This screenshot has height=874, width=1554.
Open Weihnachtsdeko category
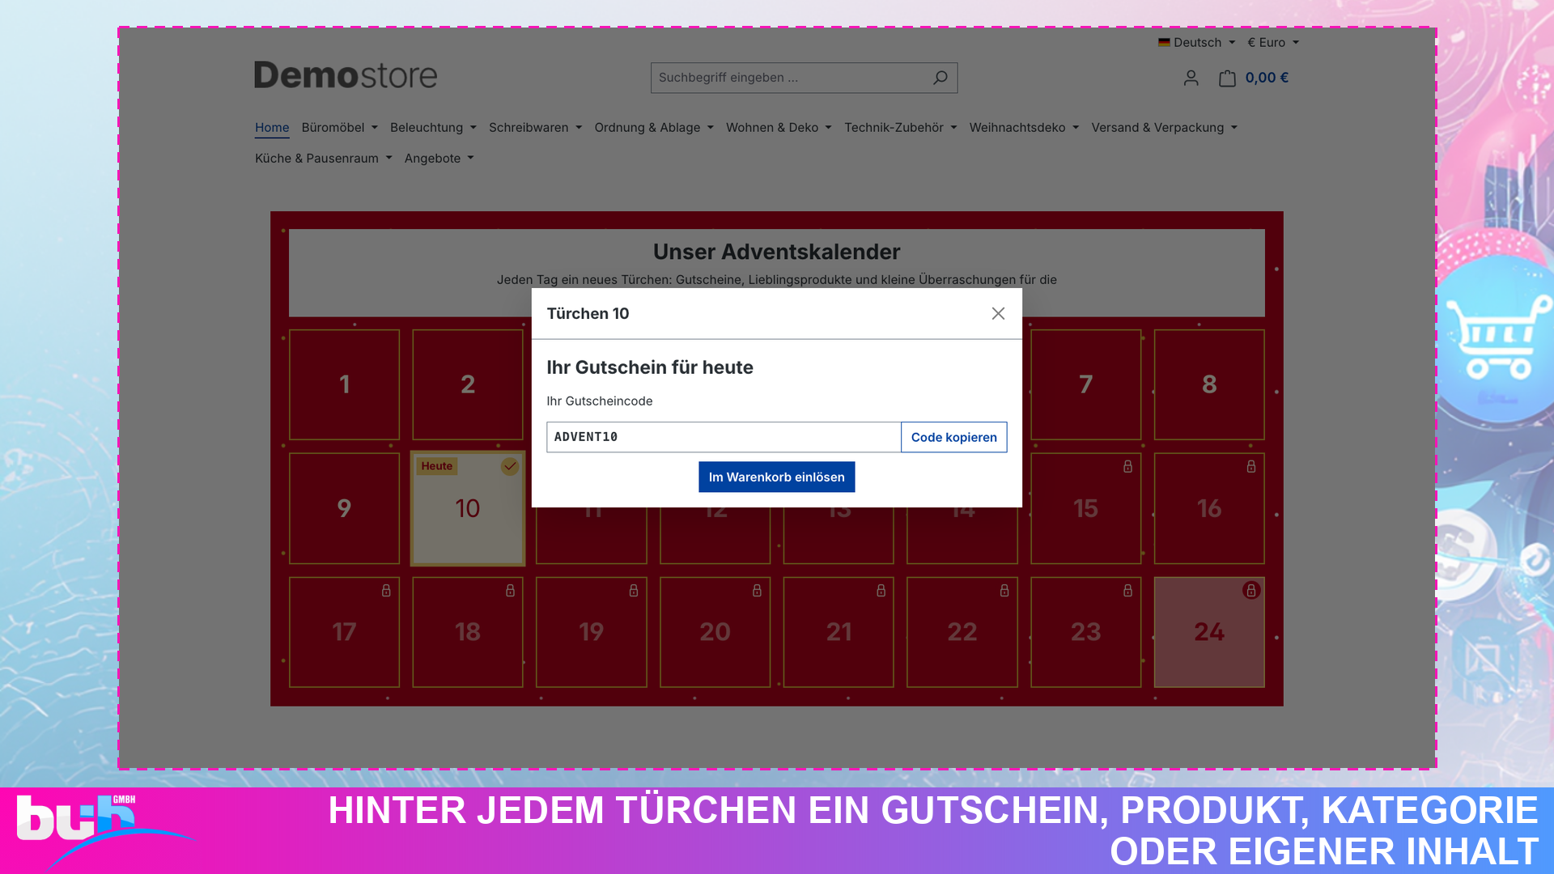pyautogui.click(x=1024, y=127)
